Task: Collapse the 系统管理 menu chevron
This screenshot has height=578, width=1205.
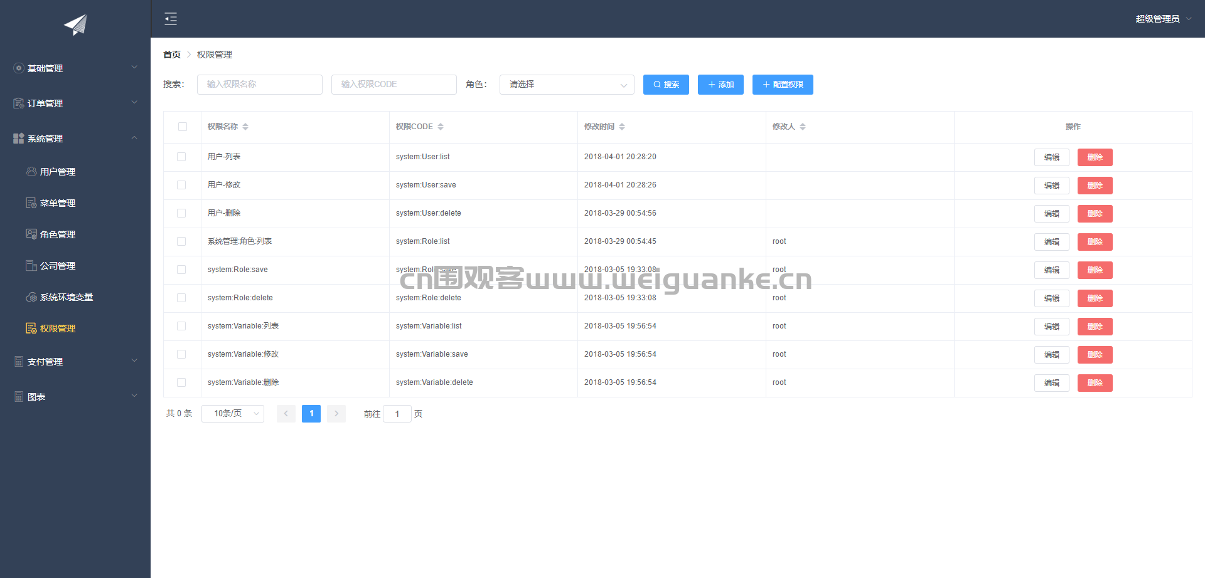Action: 134,138
